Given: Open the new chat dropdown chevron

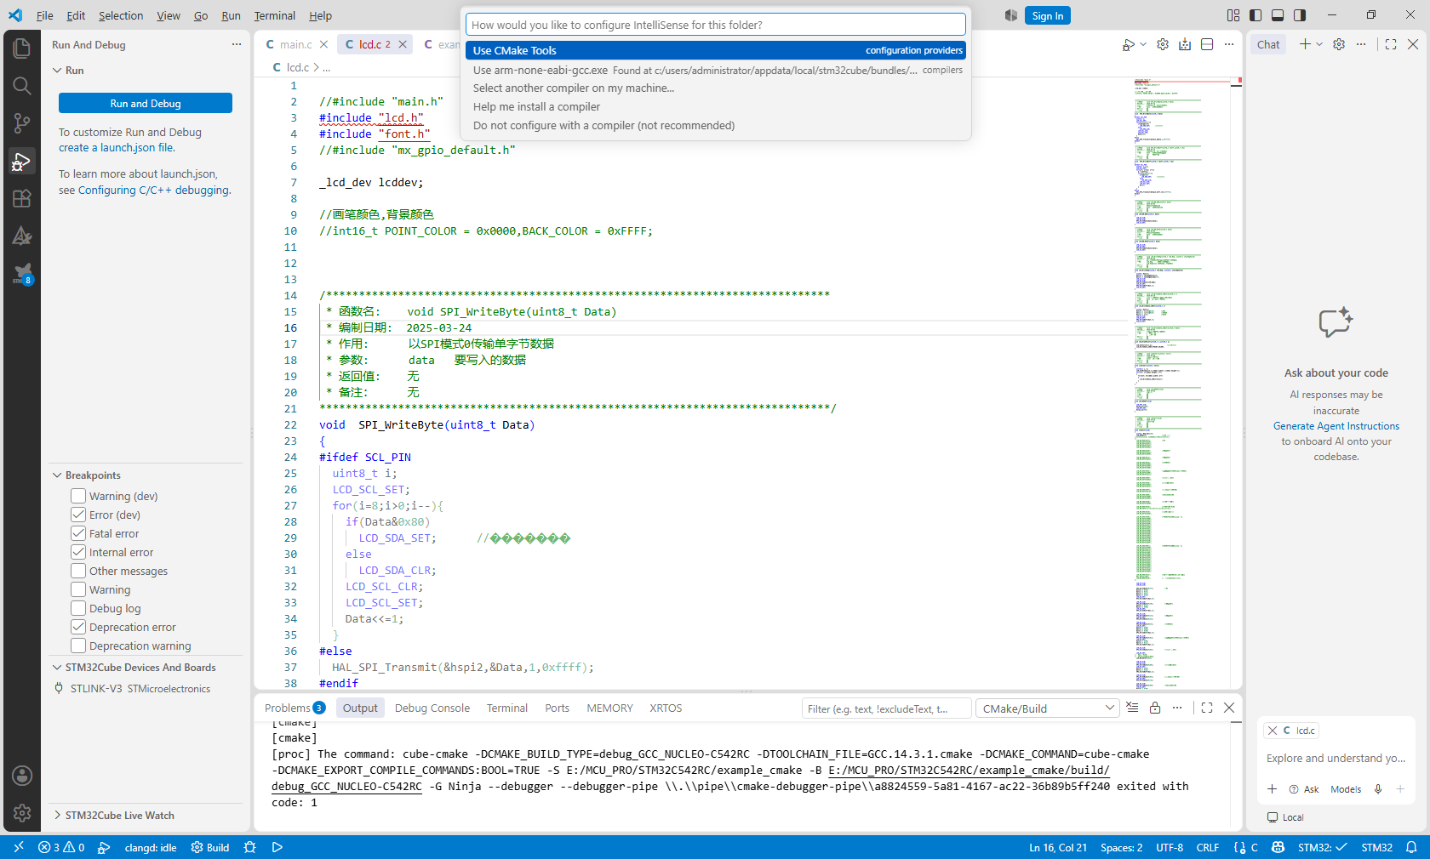Looking at the screenshot, I should (1319, 44).
